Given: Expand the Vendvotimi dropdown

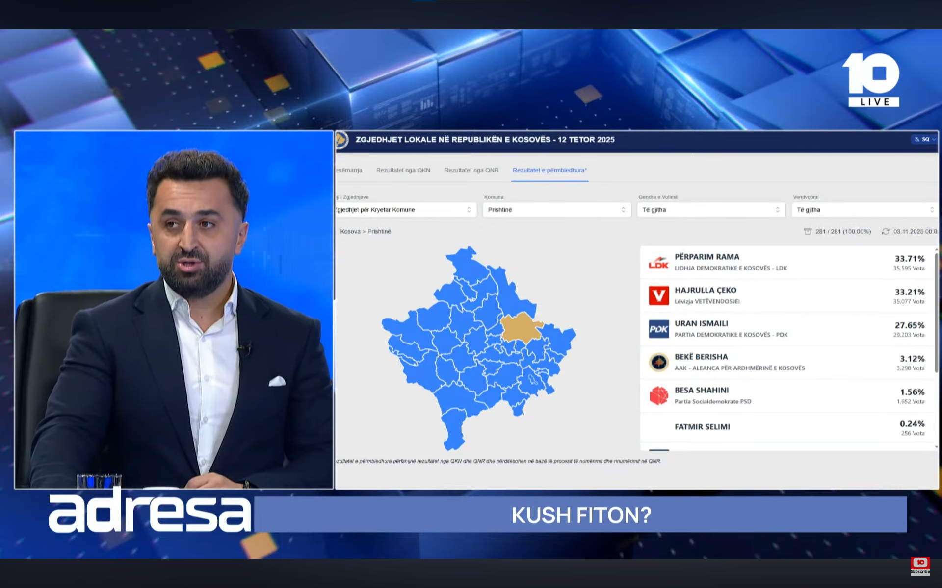Looking at the screenshot, I should pos(864,210).
